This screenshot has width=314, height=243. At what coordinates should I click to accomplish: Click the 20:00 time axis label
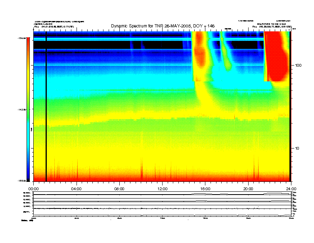248,189
